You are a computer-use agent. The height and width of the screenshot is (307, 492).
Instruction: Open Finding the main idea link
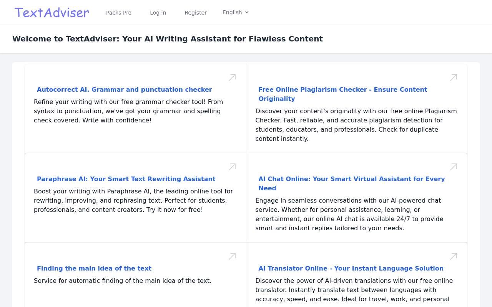point(94,268)
